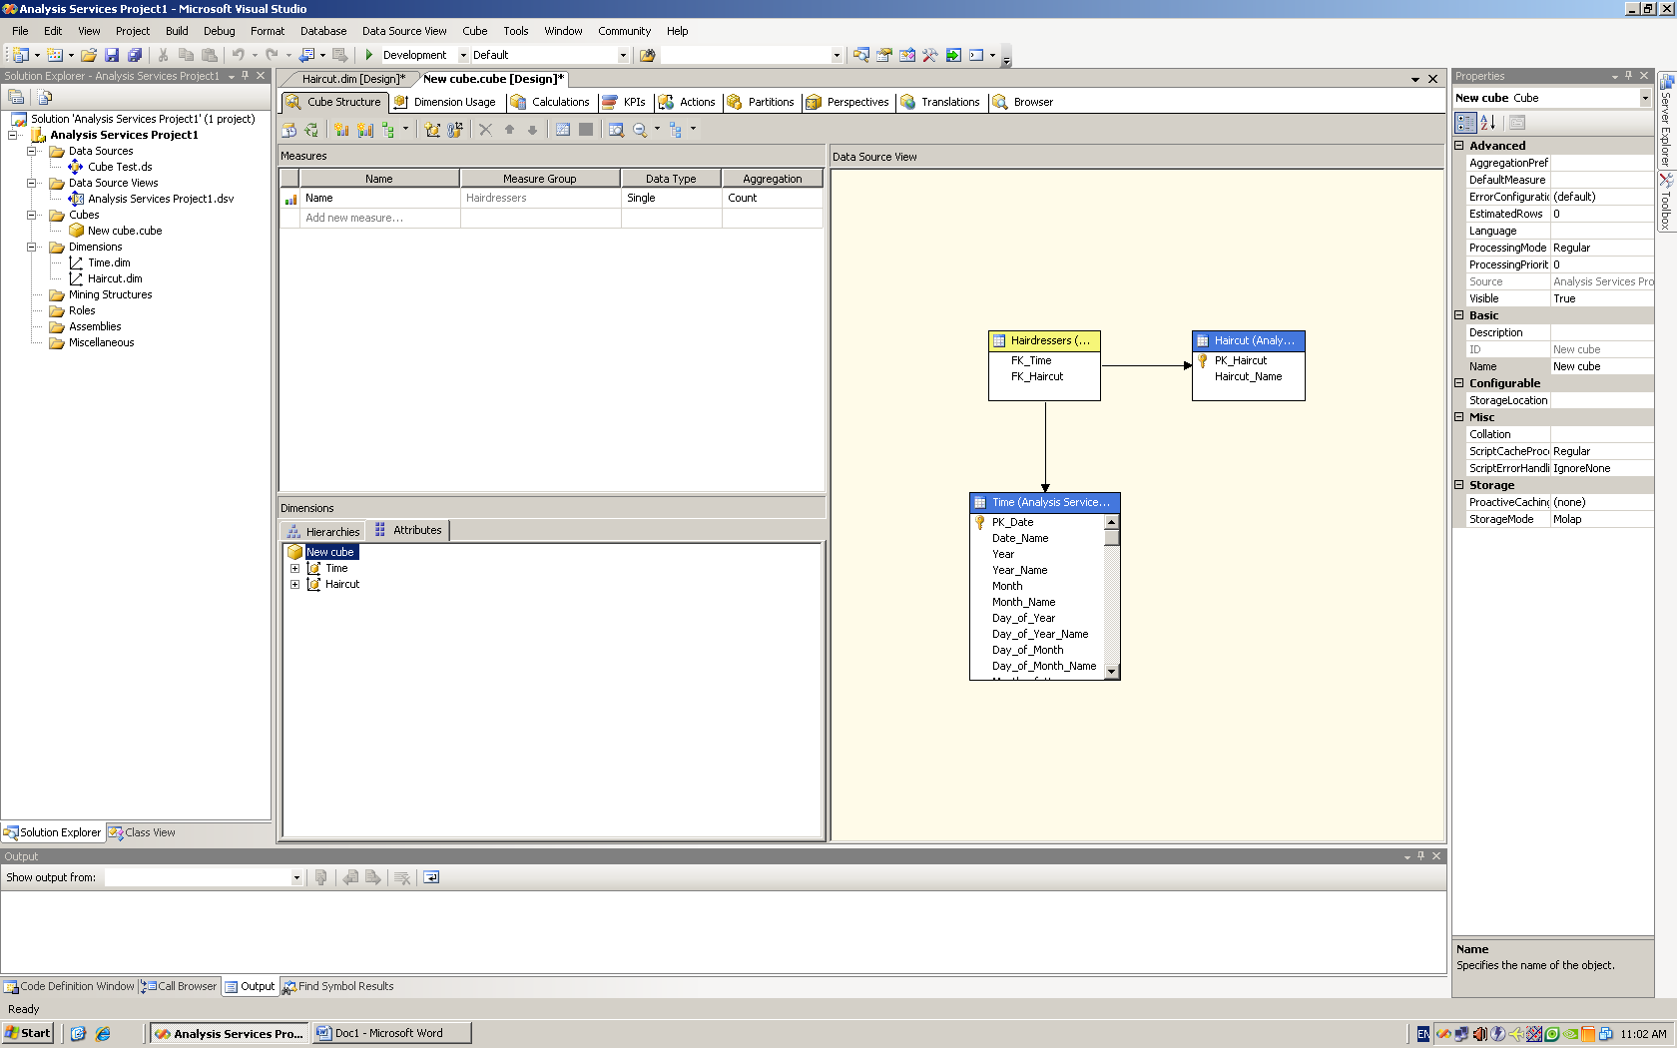
Task: Click the Windows Start button
Action: [x=28, y=1033]
